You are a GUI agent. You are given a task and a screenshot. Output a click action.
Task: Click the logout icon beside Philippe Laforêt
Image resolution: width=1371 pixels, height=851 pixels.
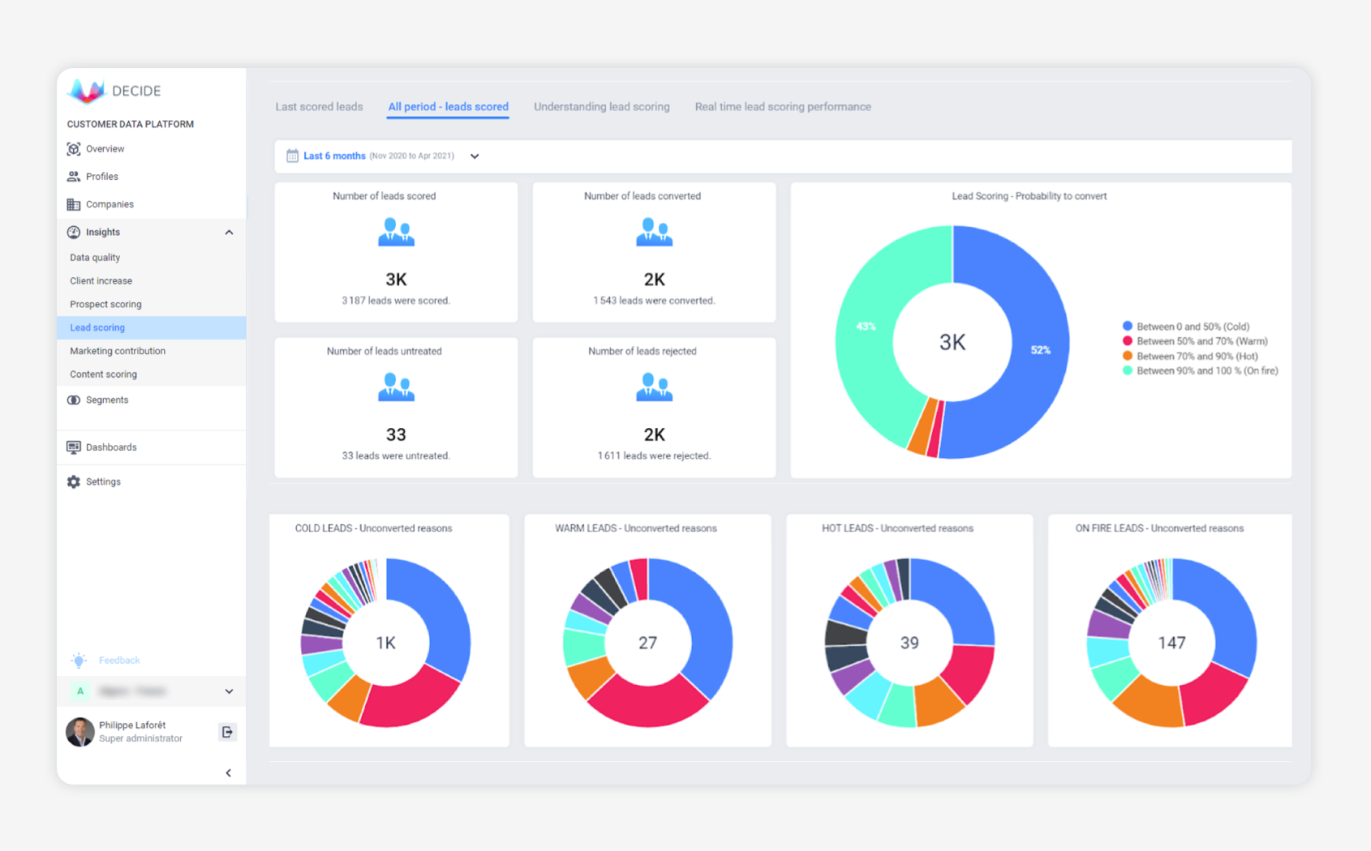[227, 732]
